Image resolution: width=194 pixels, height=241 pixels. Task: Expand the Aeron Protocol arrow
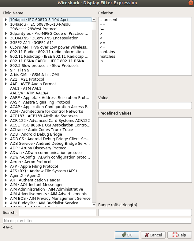point(6,162)
